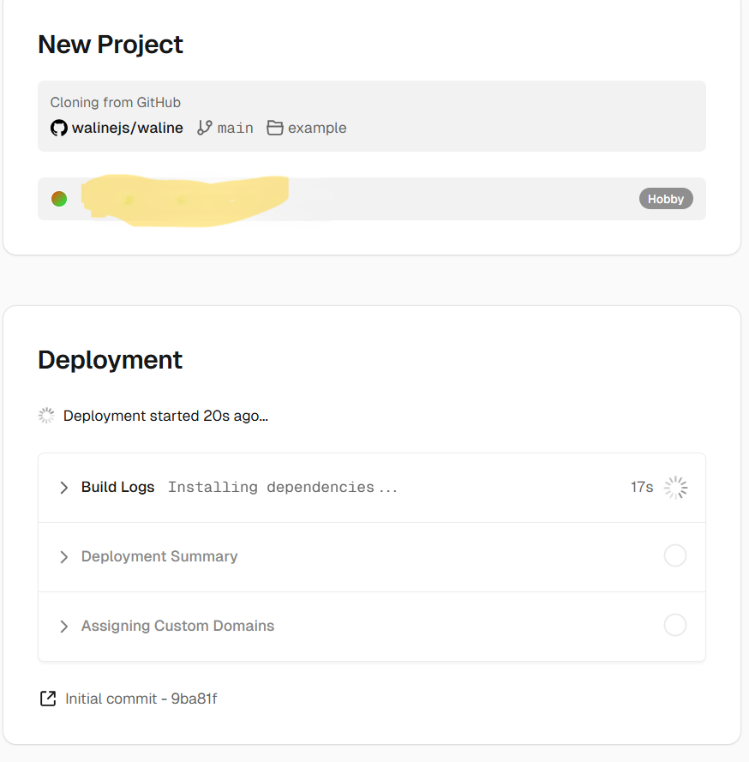Click the round account avatar icon
The width and height of the screenshot is (749, 762).
click(59, 199)
